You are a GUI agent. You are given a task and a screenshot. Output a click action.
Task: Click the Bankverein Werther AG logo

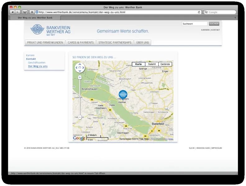(x=50, y=30)
